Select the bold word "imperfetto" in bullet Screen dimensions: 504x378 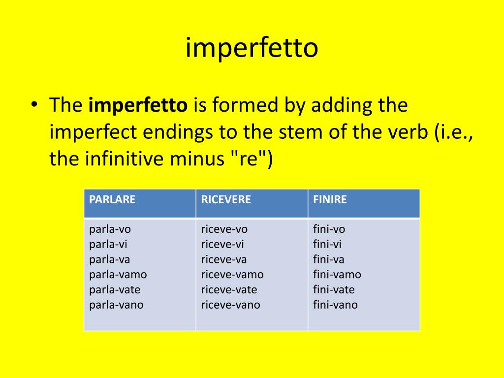click(138, 105)
